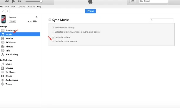This screenshot has height=108, width=180.
Task: Click the Play button
Action: [x=13, y=1]
